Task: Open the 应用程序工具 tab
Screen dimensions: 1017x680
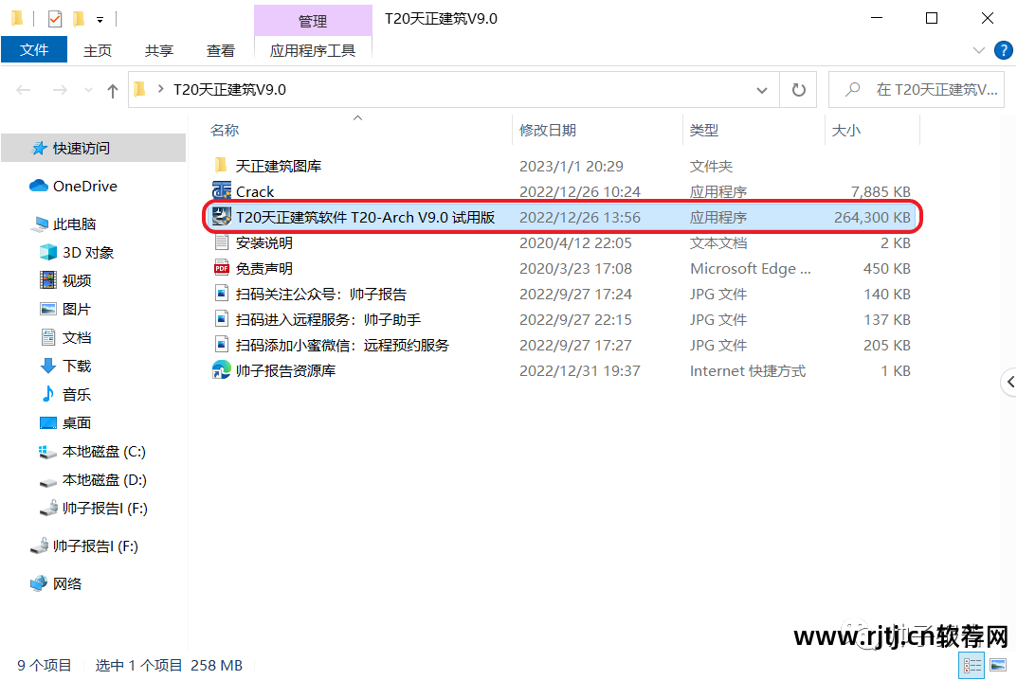Action: [x=313, y=50]
